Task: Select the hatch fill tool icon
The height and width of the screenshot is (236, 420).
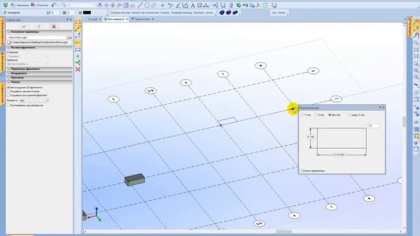Action: [x=199, y=5]
